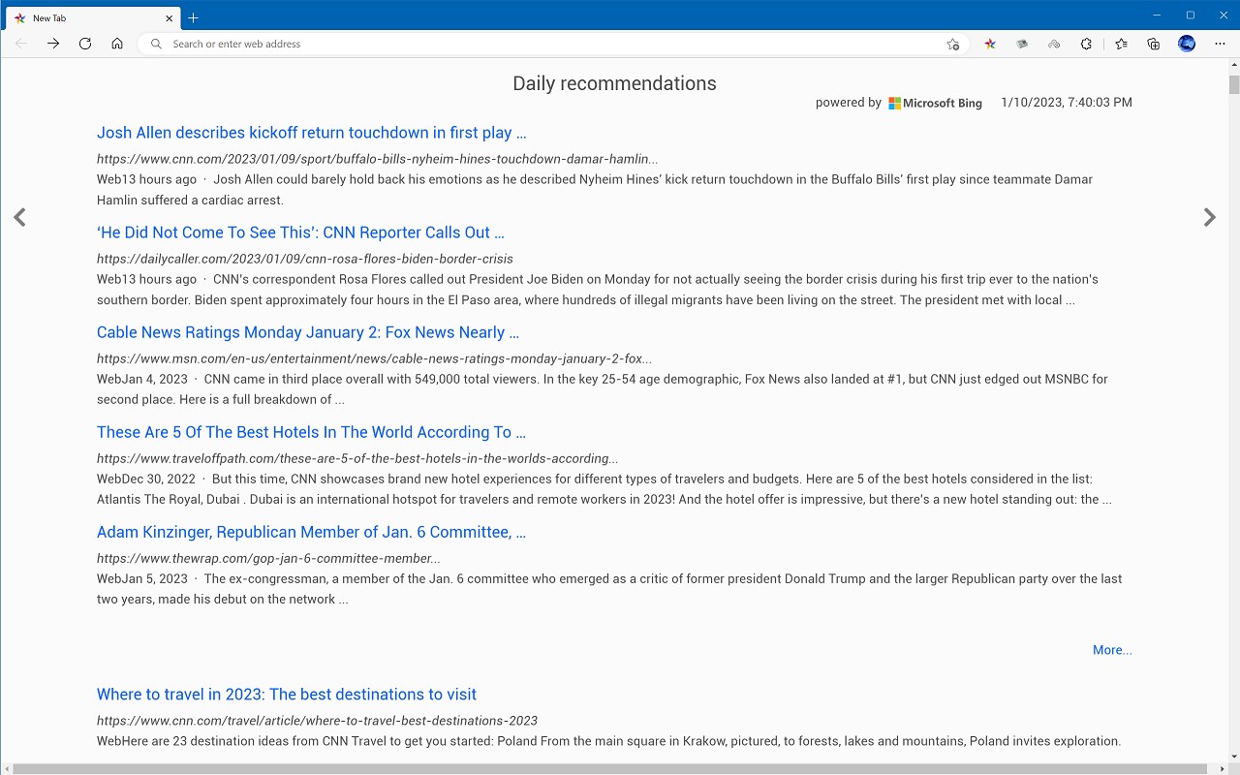Open the Settings and more menu
Screen dimensions: 1240x775
coord(1220,44)
